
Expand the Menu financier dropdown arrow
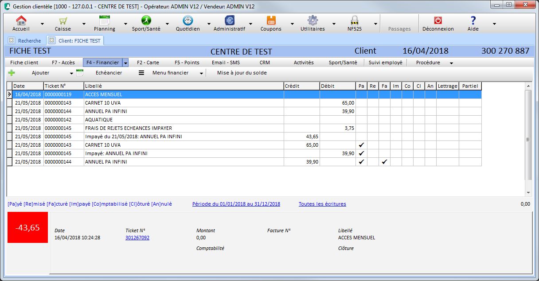pyautogui.click(x=201, y=73)
